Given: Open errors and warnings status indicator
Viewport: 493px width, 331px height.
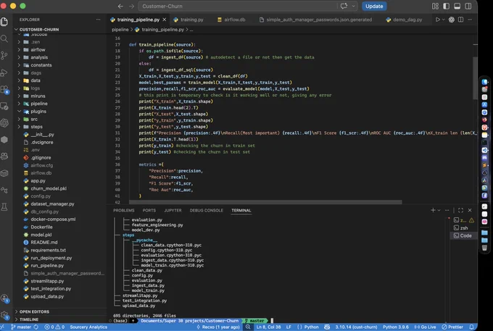Looking at the screenshot, I should point(54,327).
